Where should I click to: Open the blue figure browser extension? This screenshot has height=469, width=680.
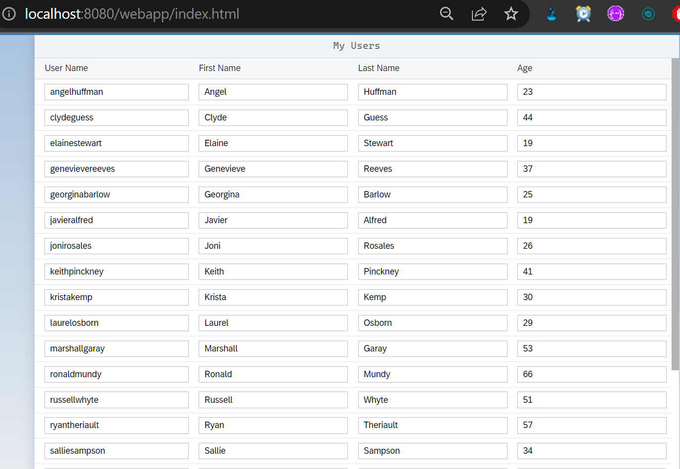(x=552, y=14)
